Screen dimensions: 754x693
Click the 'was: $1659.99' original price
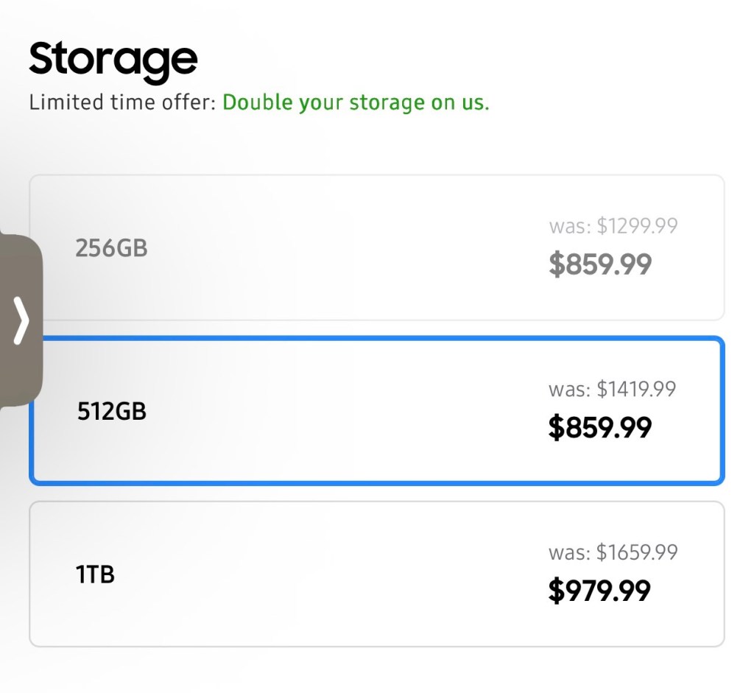pyautogui.click(x=613, y=552)
